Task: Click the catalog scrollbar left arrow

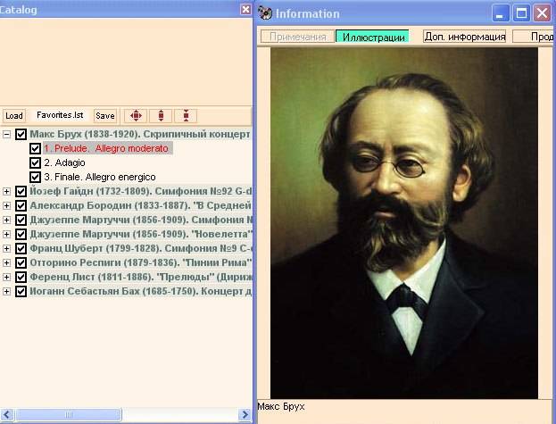Action: tap(7, 414)
